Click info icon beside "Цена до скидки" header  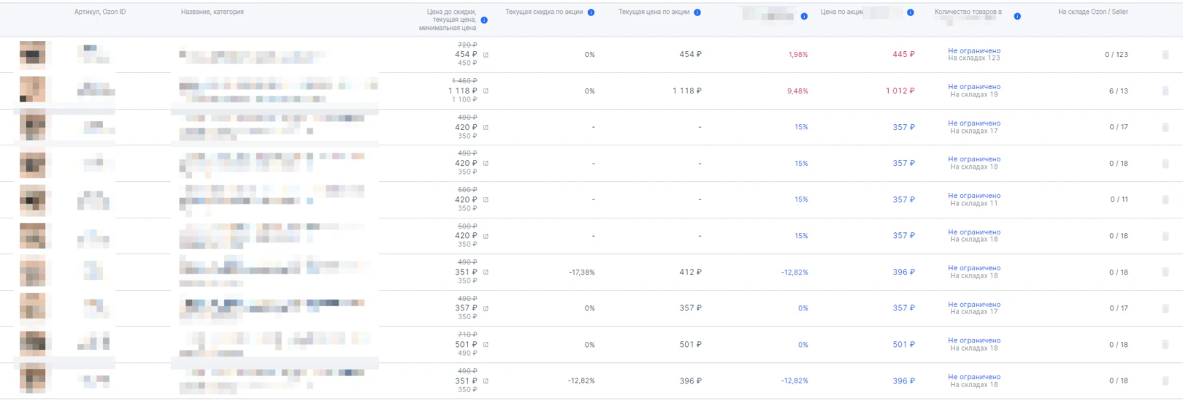tap(484, 20)
